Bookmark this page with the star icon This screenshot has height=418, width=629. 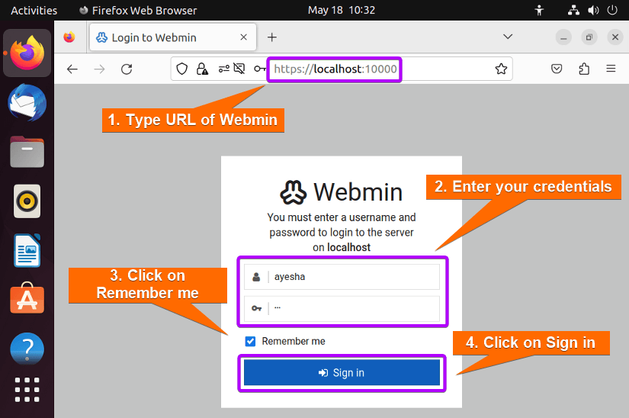tap(501, 69)
